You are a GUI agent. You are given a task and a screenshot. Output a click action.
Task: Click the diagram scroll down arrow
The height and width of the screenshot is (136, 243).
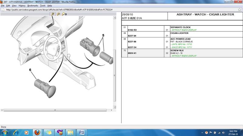(115, 107)
